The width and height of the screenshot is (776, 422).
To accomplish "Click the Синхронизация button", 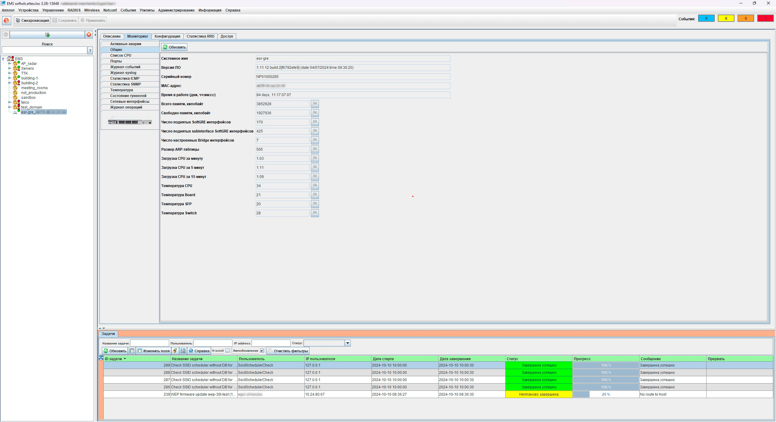I will pyautogui.click(x=32, y=21).
